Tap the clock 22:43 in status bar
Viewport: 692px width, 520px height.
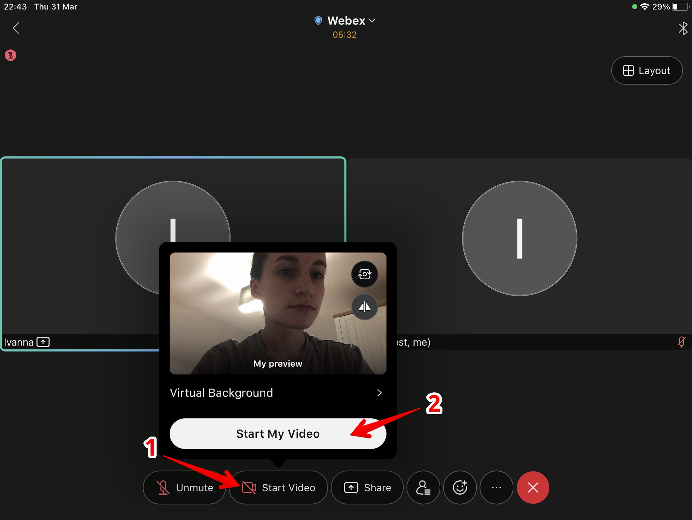(x=15, y=7)
